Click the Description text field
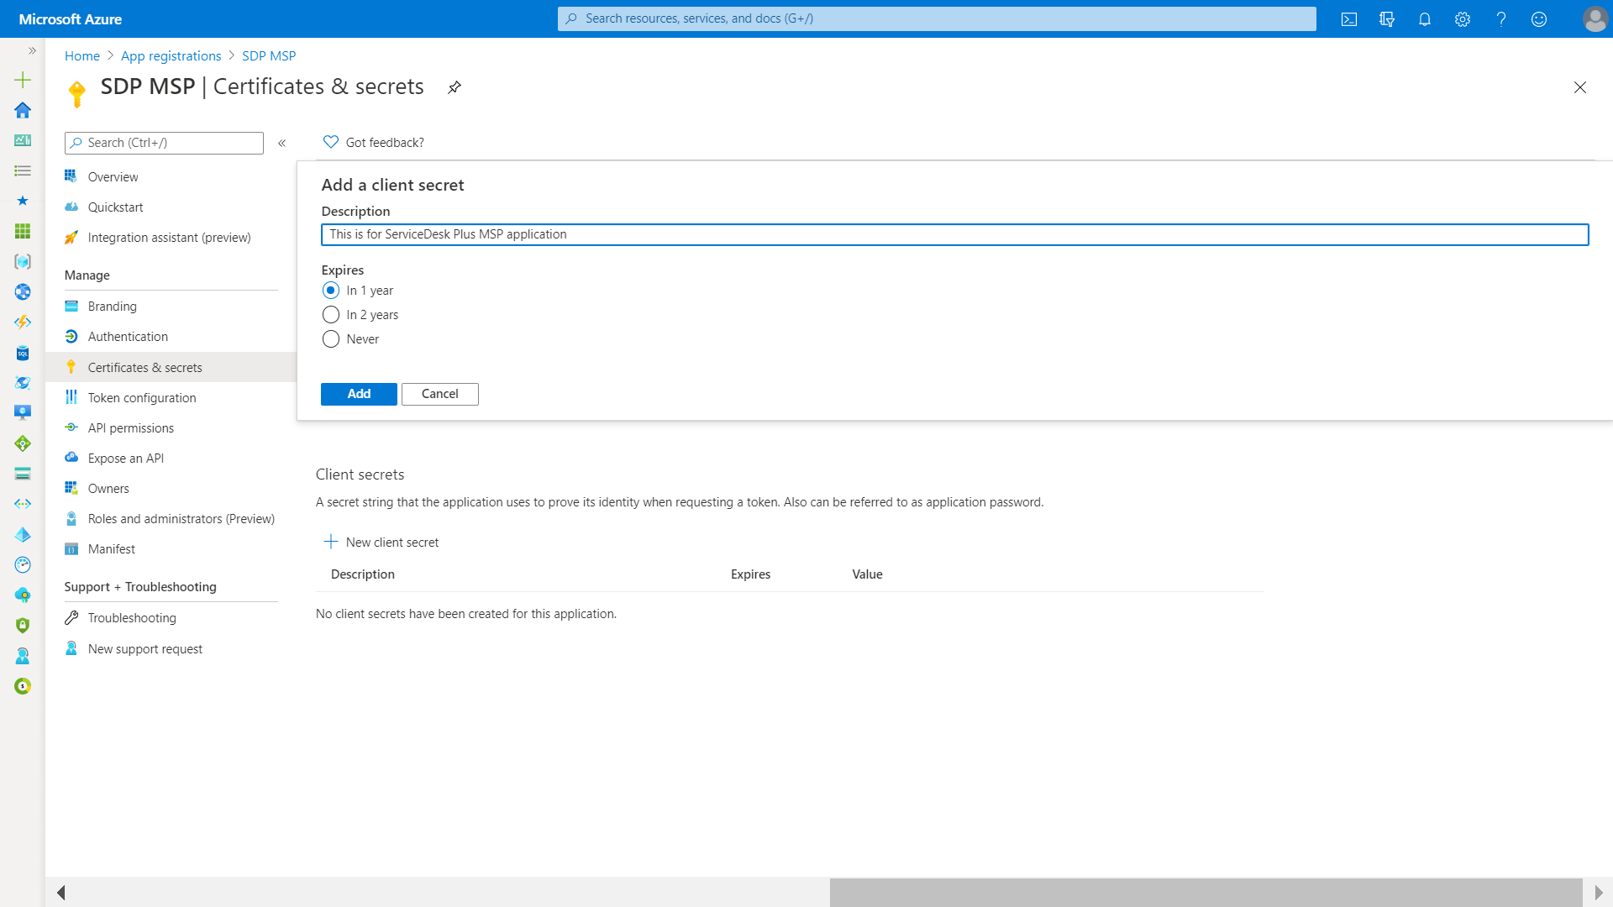 [954, 234]
